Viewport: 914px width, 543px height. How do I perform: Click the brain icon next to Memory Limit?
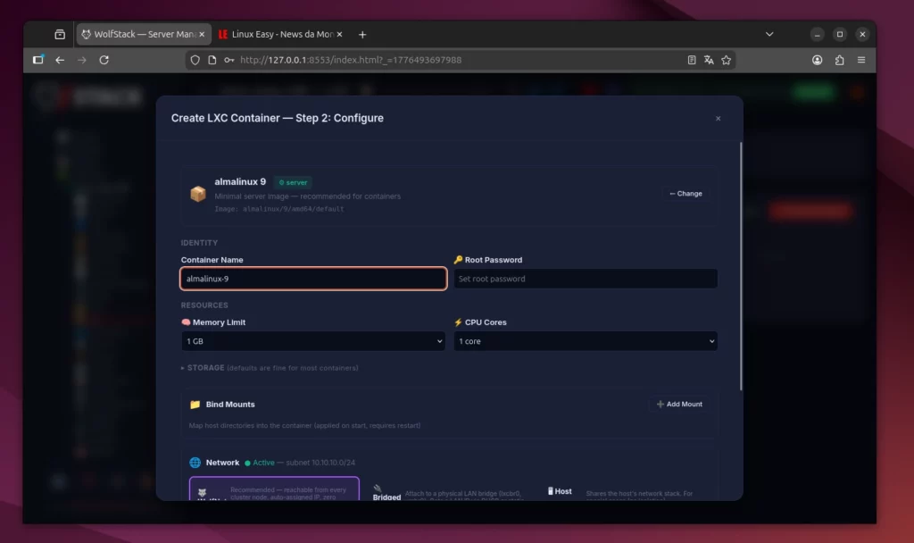(x=188, y=322)
